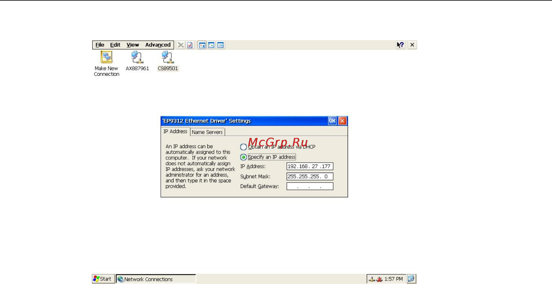Click the Subnet Mask input field
This screenshot has height=284, width=552.
[x=310, y=177]
